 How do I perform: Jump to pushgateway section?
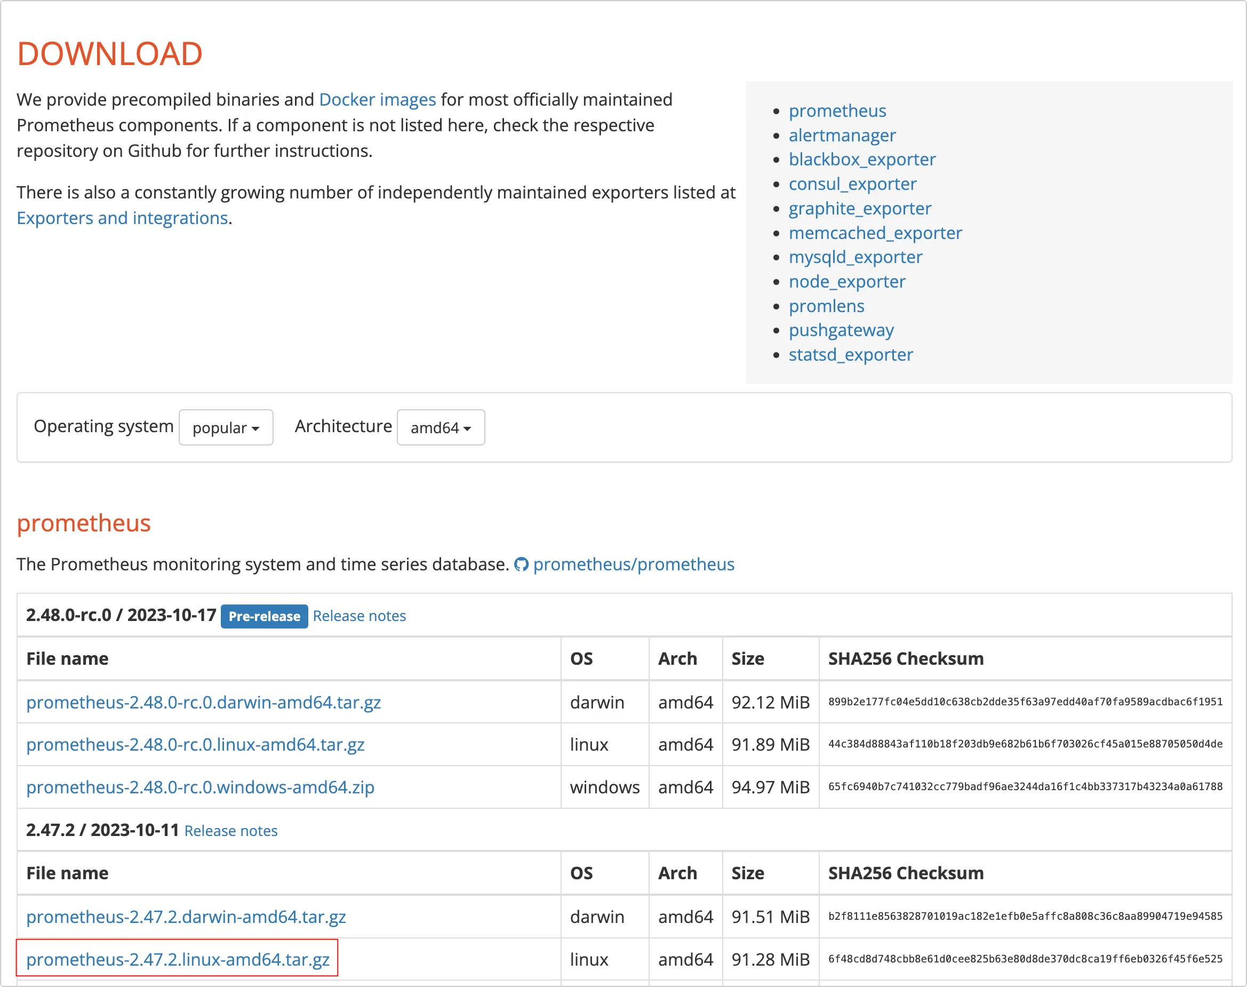pos(841,330)
